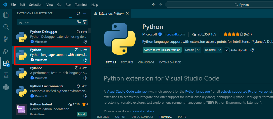The width and height of the screenshot is (273, 119).
Task: Clear extensions search results
Action: click(x=79, y=22)
